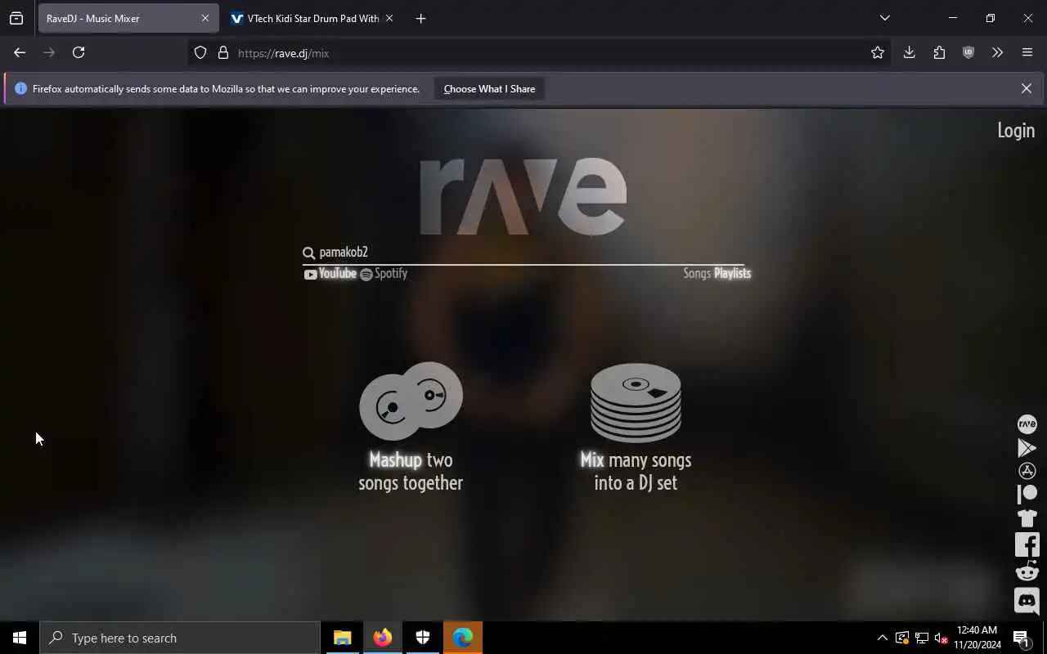Open tracking protection shield in address bar
This screenshot has width=1047, height=654.
coord(200,53)
